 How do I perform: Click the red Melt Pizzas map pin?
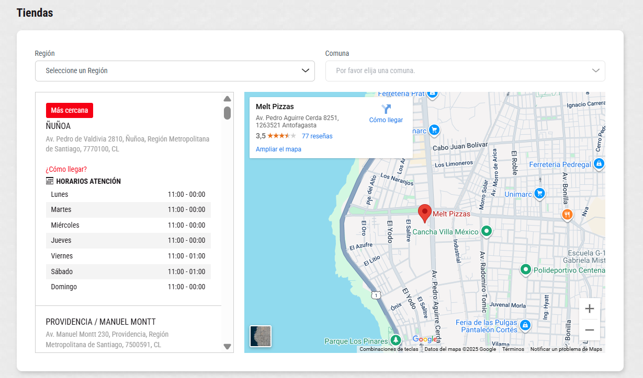click(x=425, y=214)
